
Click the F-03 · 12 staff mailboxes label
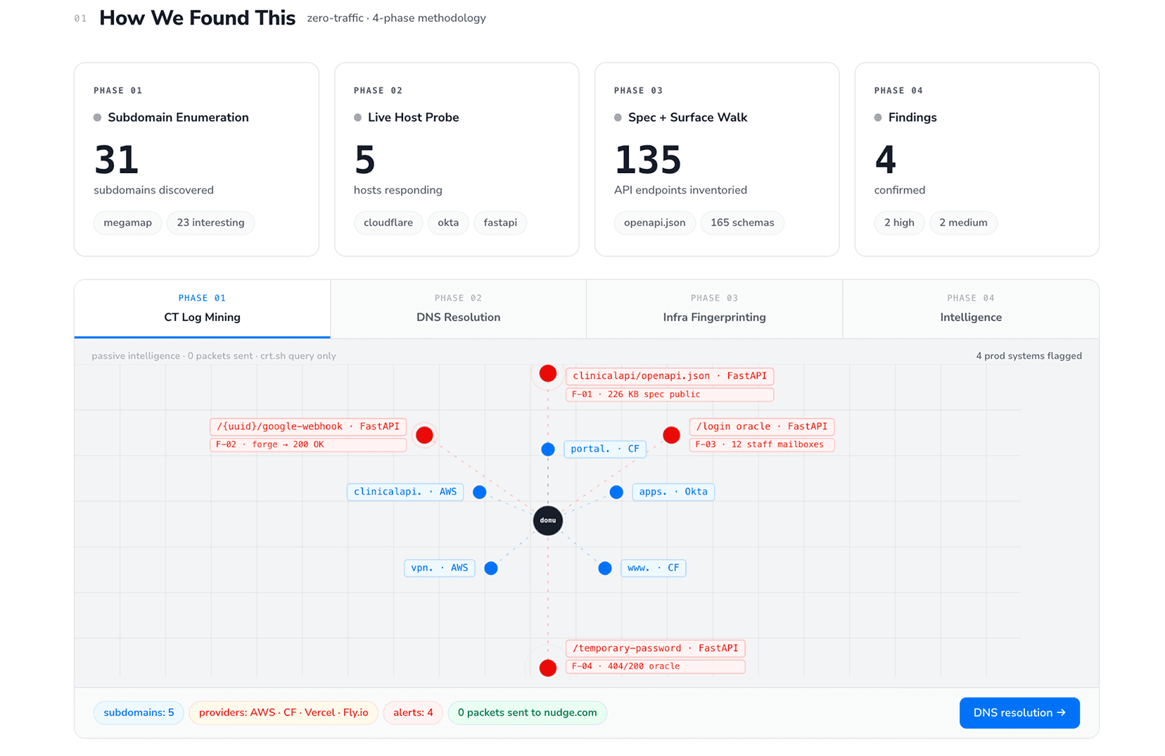point(762,445)
